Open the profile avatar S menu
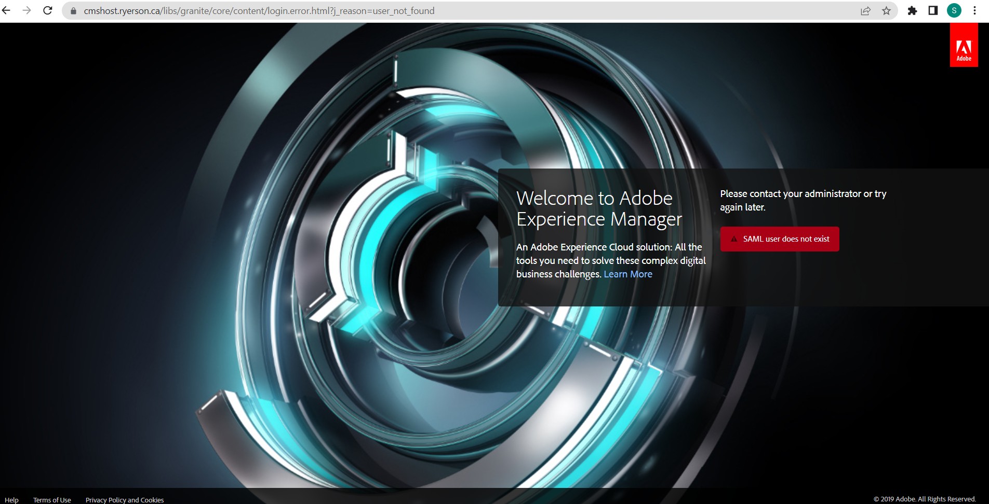989x504 pixels. click(x=954, y=10)
